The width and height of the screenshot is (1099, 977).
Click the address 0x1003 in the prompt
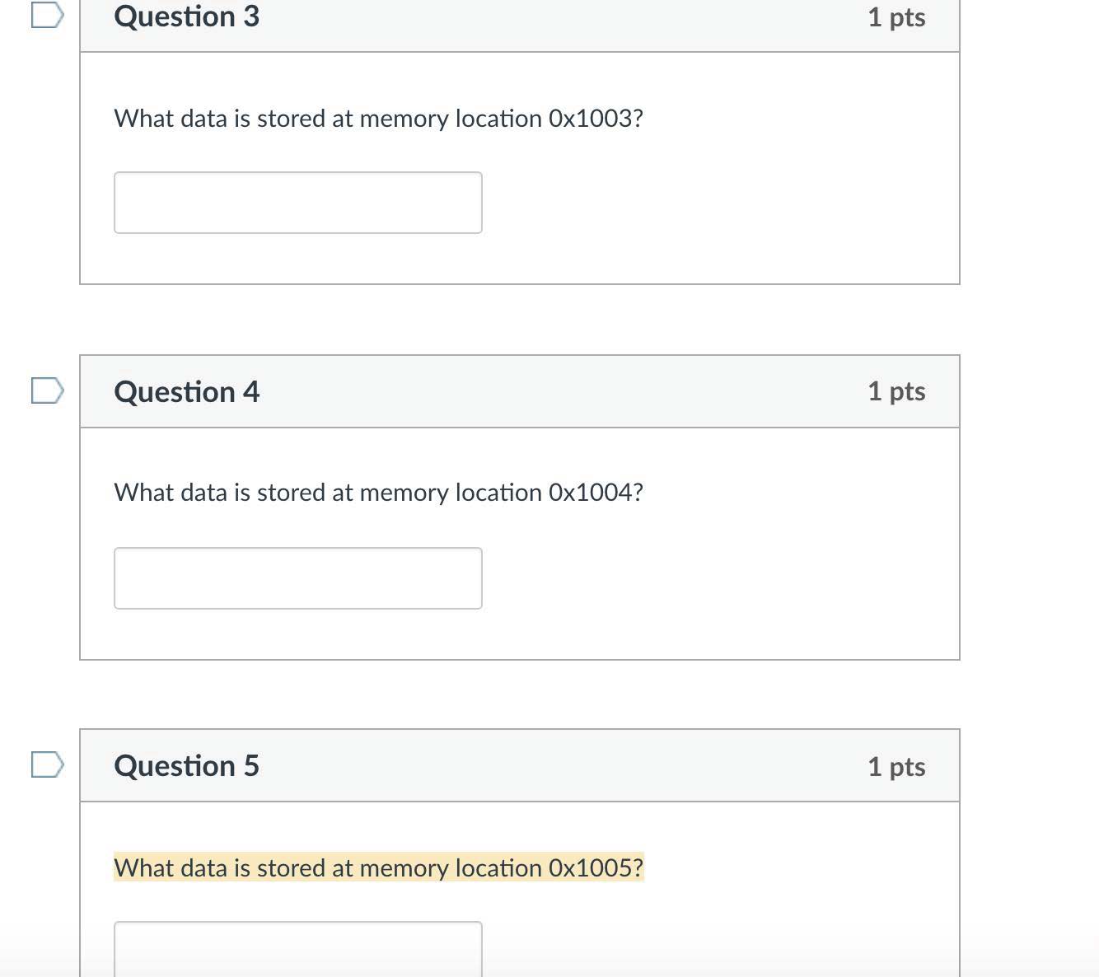coord(595,119)
